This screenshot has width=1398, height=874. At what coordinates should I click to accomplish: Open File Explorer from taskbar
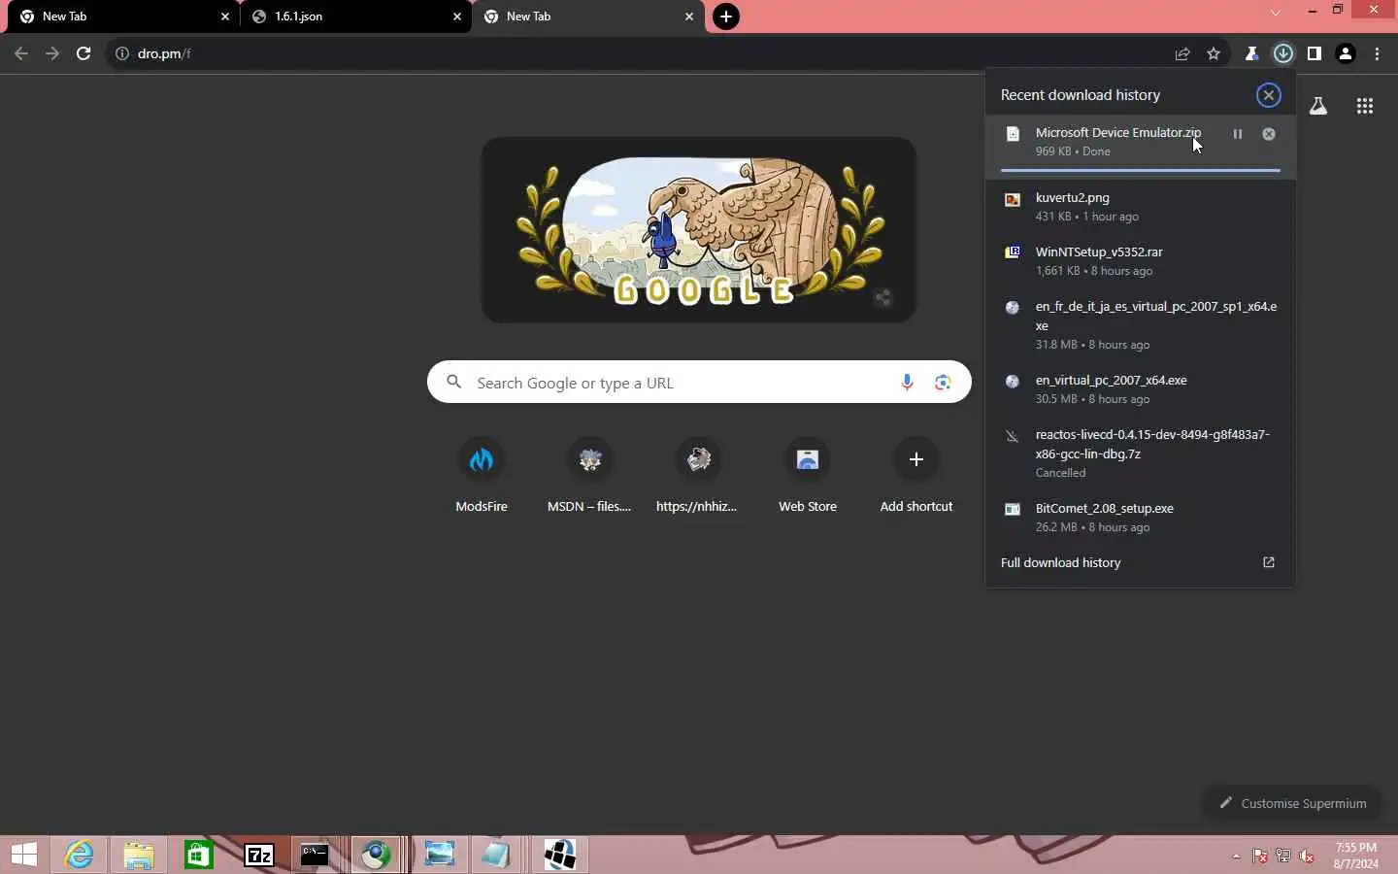point(139,855)
